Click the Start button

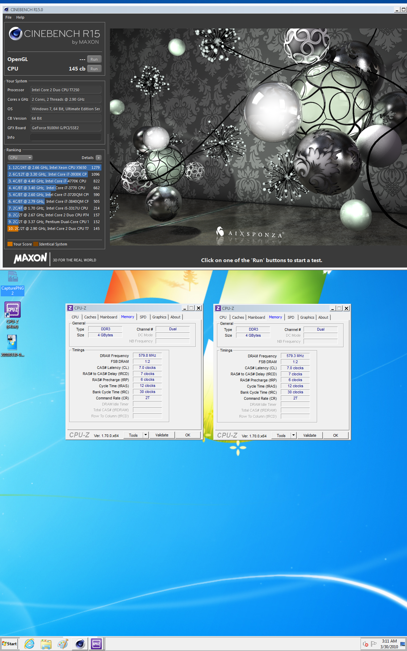click(x=9, y=644)
